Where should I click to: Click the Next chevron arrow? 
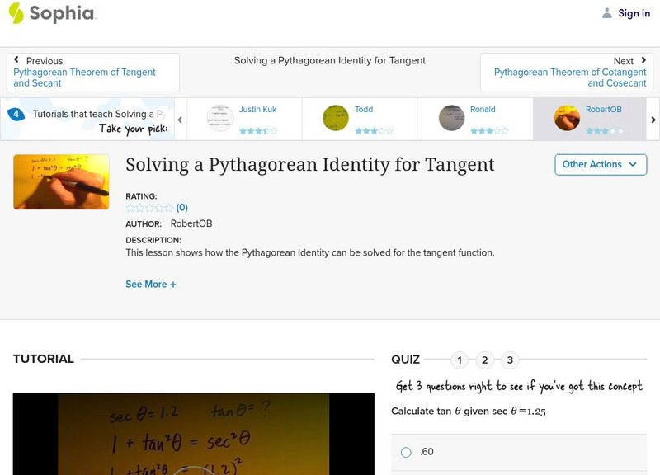pyautogui.click(x=645, y=61)
